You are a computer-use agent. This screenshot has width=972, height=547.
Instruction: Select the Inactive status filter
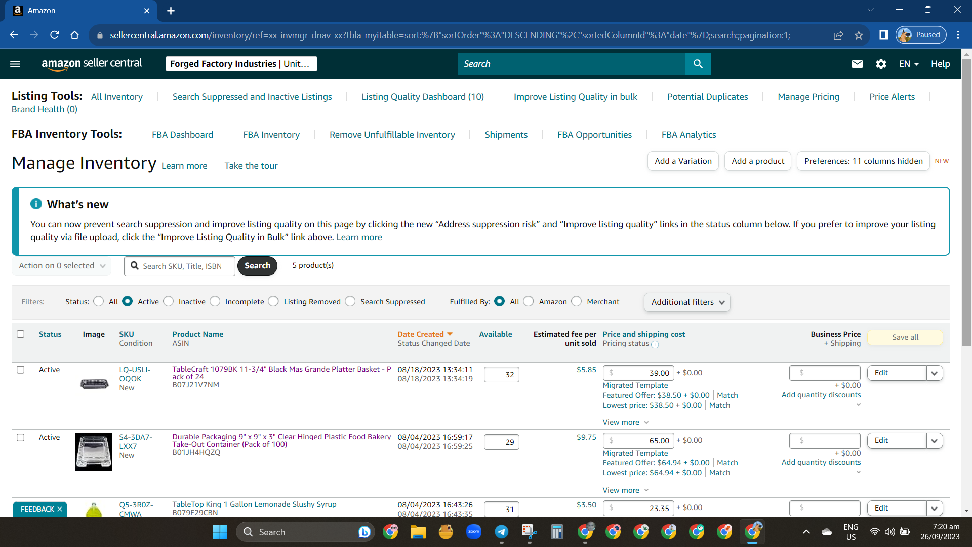[x=169, y=301]
